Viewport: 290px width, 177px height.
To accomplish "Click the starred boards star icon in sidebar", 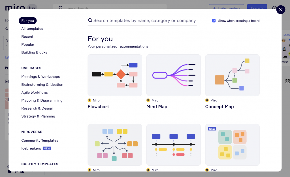I will pos(7,29).
